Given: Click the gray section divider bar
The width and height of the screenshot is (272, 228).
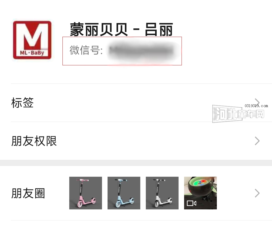Looking at the screenshot, I should pos(136,163).
